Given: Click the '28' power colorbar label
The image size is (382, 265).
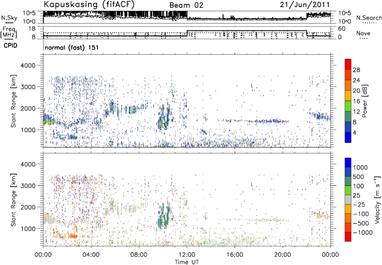Looking at the screenshot, I should pyautogui.click(x=356, y=70).
